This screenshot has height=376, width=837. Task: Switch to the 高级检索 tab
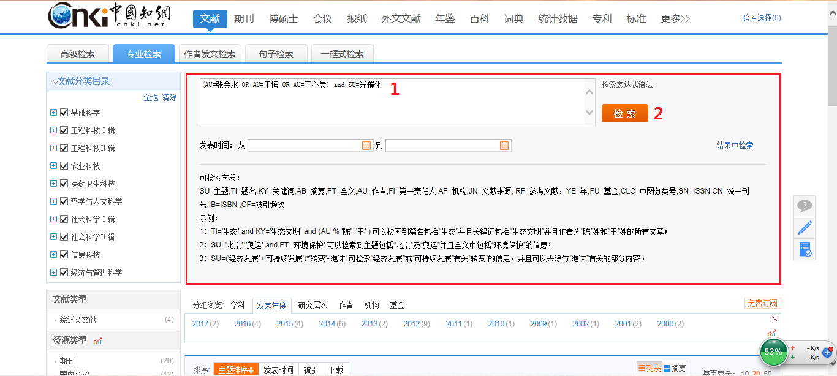(78, 54)
